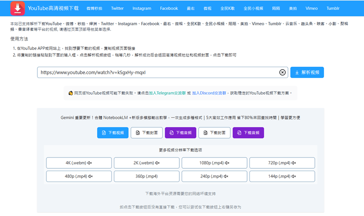Focus the YouTube URL input field
Screen dimensions: 364x216
[x=162, y=73]
